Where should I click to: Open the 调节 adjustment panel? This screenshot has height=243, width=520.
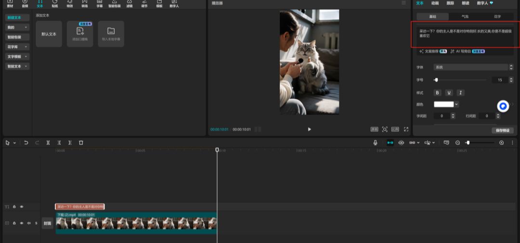pos(144,4)
